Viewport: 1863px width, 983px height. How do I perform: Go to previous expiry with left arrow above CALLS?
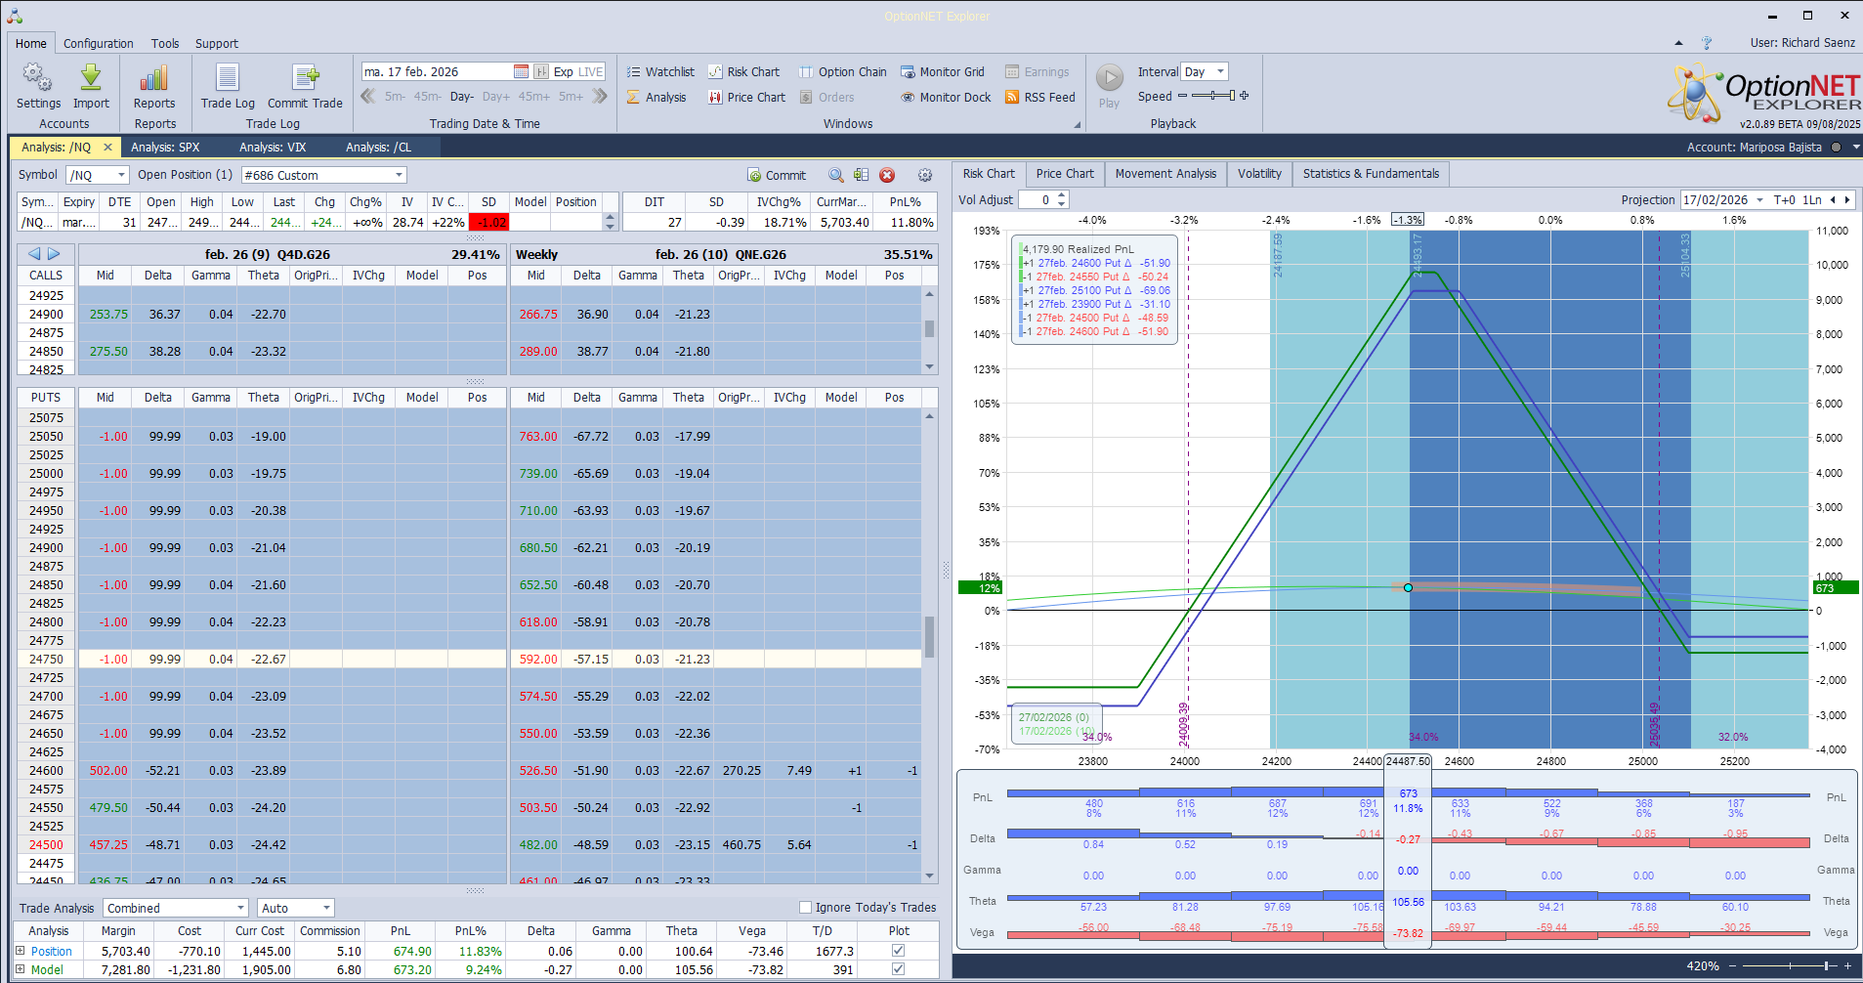pyautogui.click(x=34, y=254)
